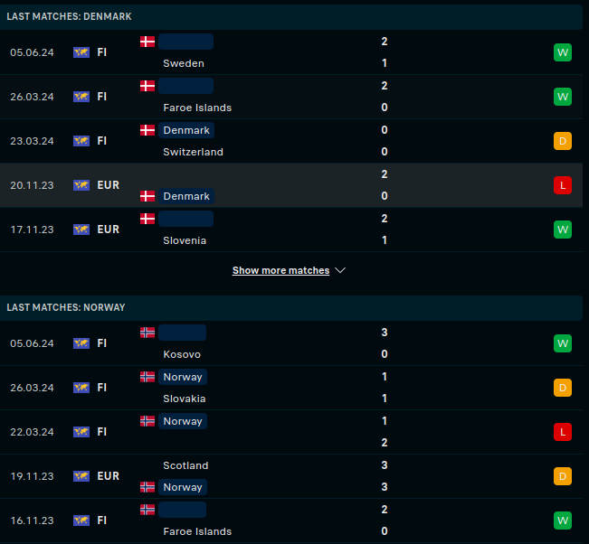Screen dimensions: 589x544
Task: Click the red L badge on the 20.11.23 match
Action: pyautogui.click(x=563, y=185)
